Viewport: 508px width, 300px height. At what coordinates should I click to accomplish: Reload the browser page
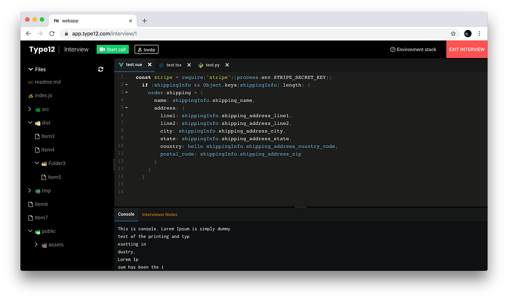click(x=52, y=33)
